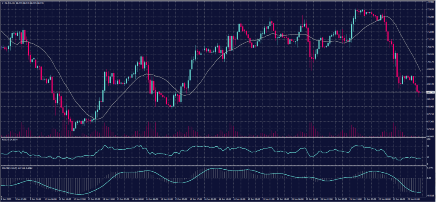This screenshot has height=202, width=436.
Task: Click the 72.980 value on price scale
Action: (x=430, y=2)
